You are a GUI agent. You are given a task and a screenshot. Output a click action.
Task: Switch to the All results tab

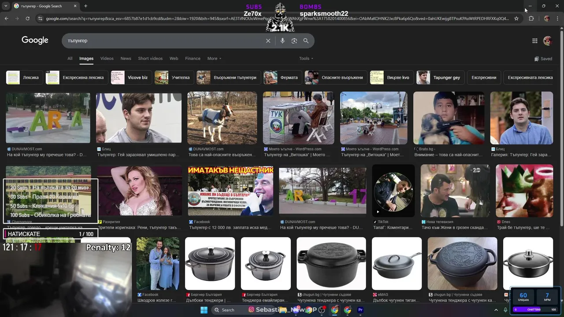coord(70,59)
